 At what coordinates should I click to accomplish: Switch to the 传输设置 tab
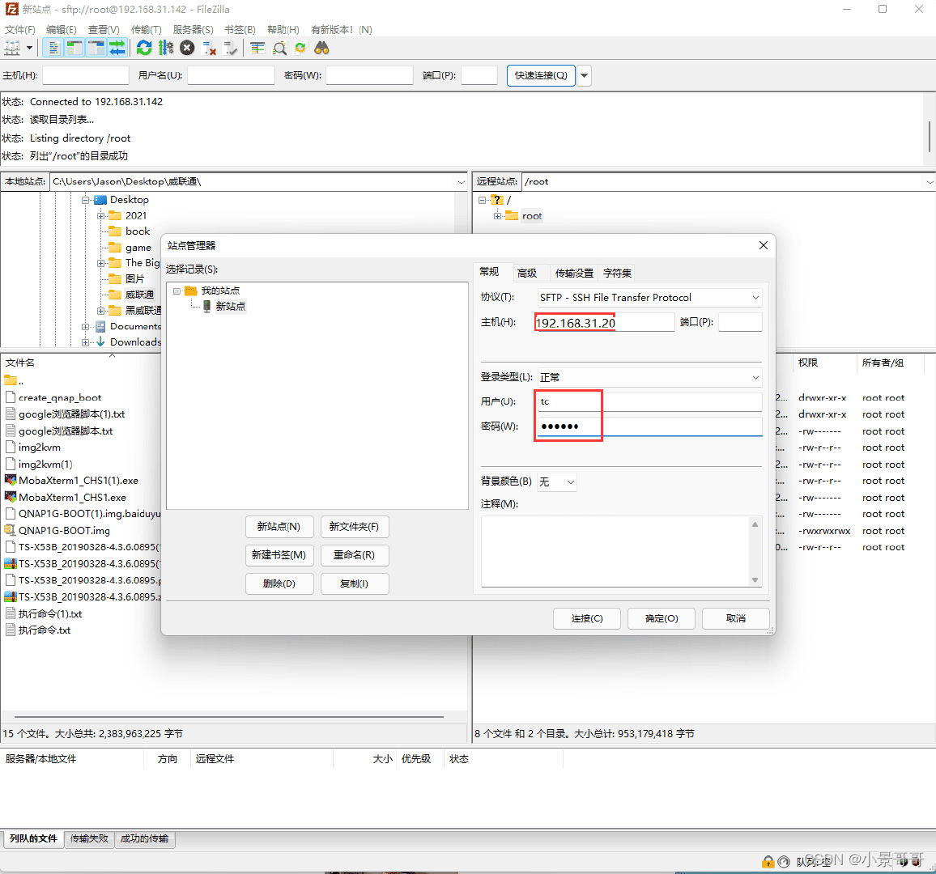(x=574, y=274)
